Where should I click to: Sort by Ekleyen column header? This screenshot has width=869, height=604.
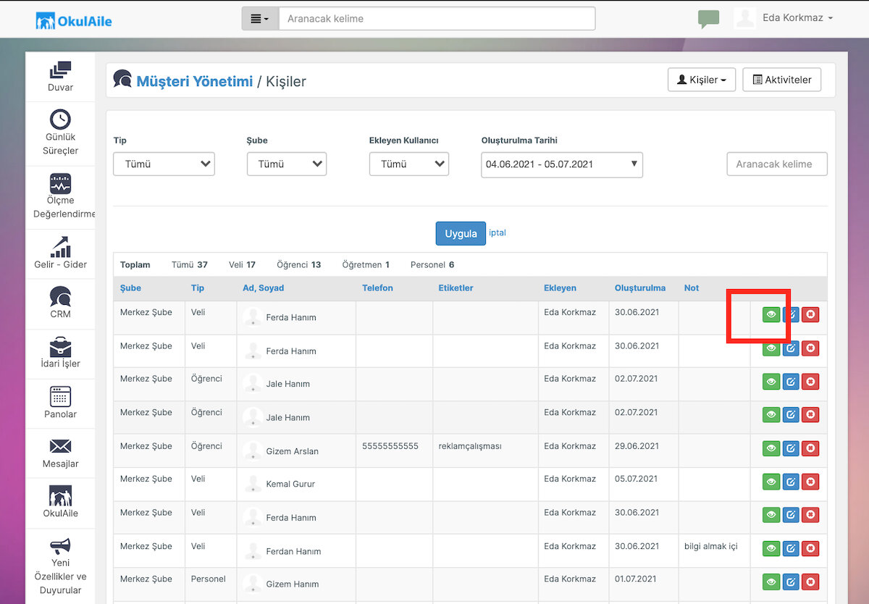coord(560,288)
